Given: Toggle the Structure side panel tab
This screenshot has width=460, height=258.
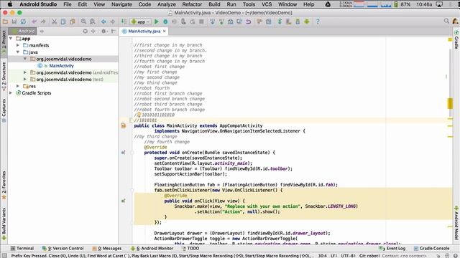Looking at the screenshot, I should (4, 76).
